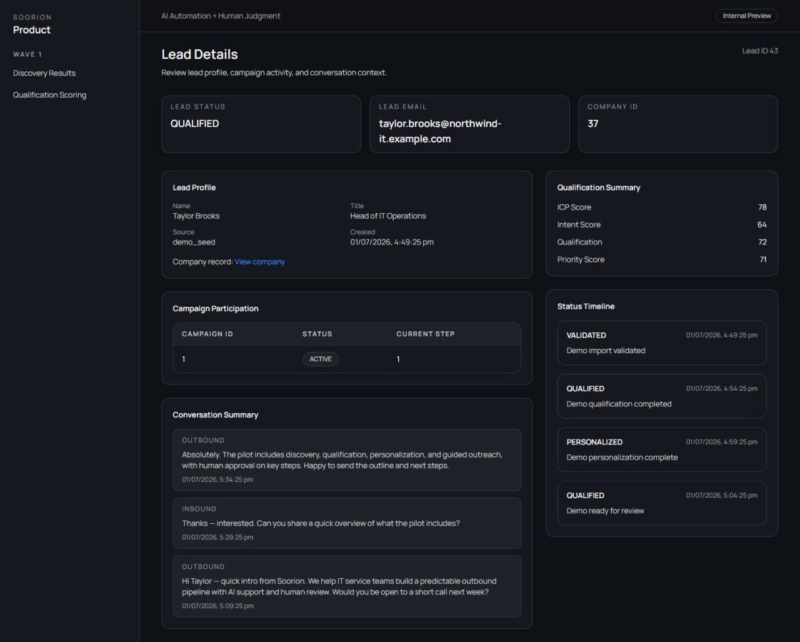
Task: Select the QUALIFIED lead status value
Action: (195, 124)
